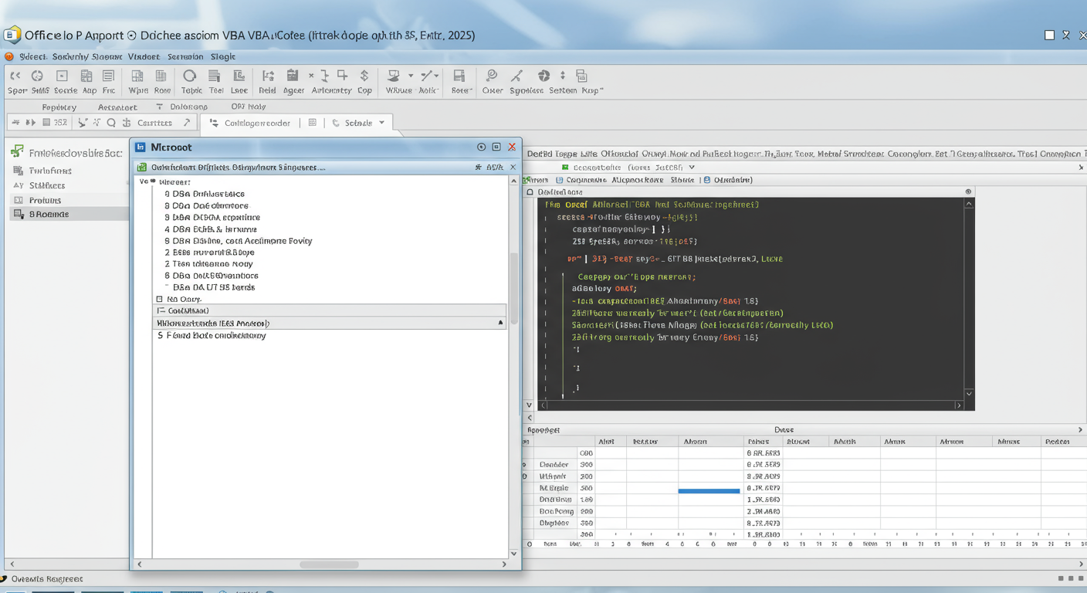The image size is (1087, 593).
Task: Open the Scinale dropdown arrow
Action: pyautogui.click(x=381, y=123)
